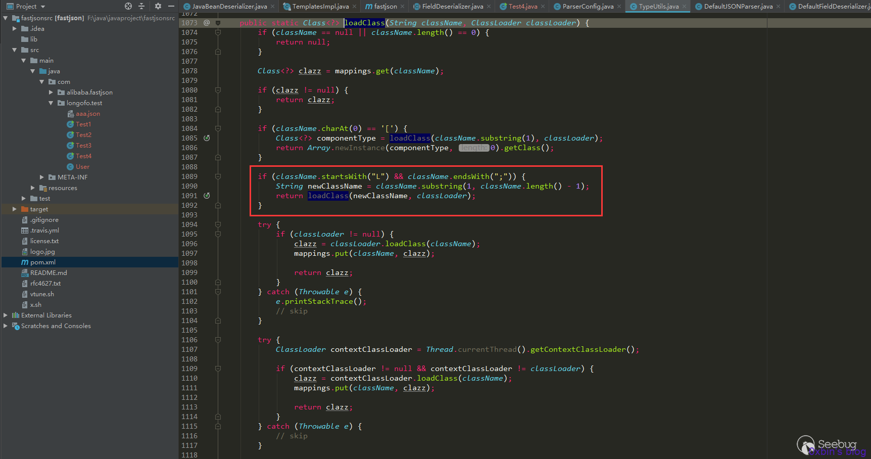Click the highlighted loadClass call on line 1091
The height and width of the screenshot is (459, 871).
pyautogui.click(x=328, y=196)
